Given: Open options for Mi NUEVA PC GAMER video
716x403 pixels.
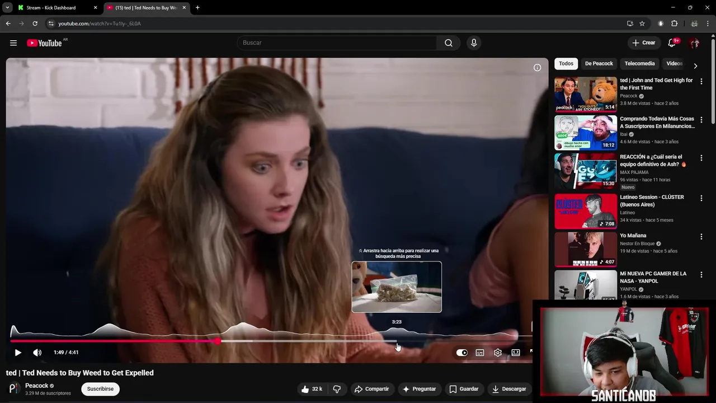Looking at the screenshot, I should (x=701, y=275).
